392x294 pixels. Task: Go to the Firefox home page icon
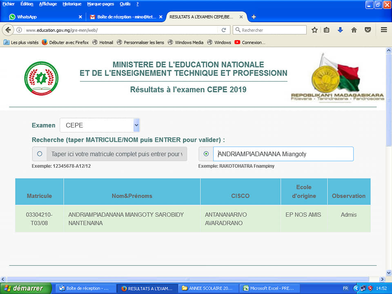coord(354,30)
